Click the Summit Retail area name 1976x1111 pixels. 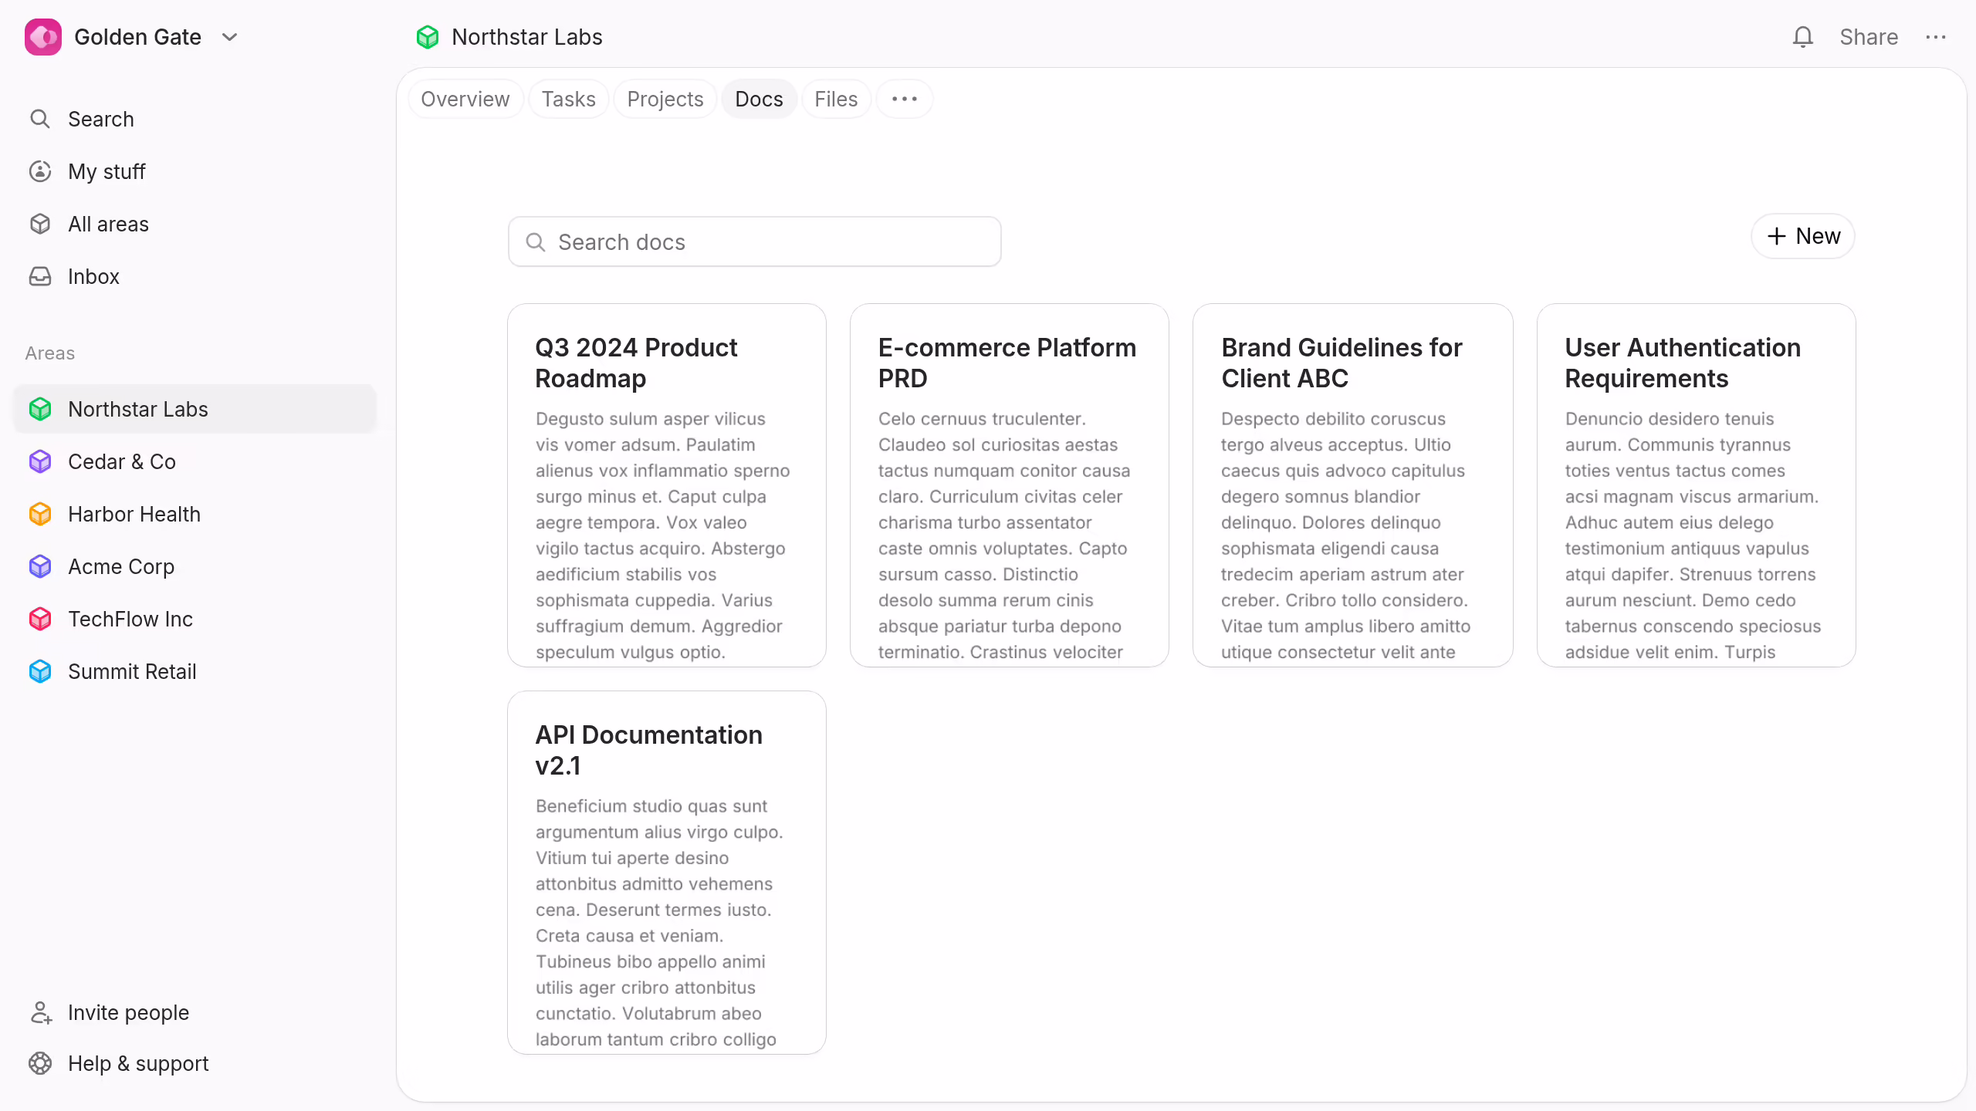133,671
